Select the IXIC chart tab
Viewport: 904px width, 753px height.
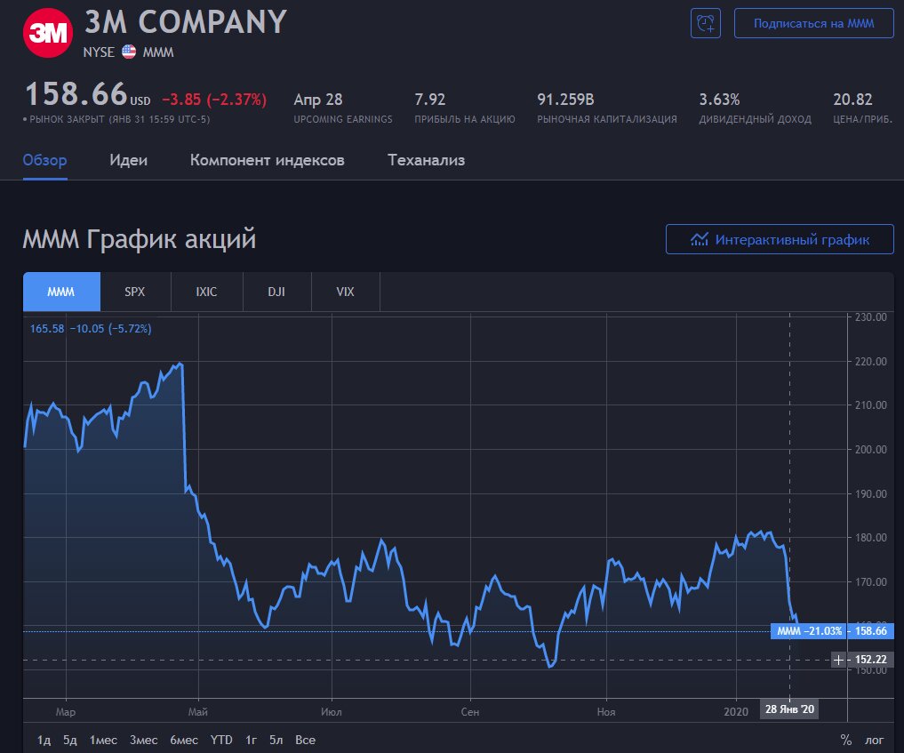(x=206, y=292)
